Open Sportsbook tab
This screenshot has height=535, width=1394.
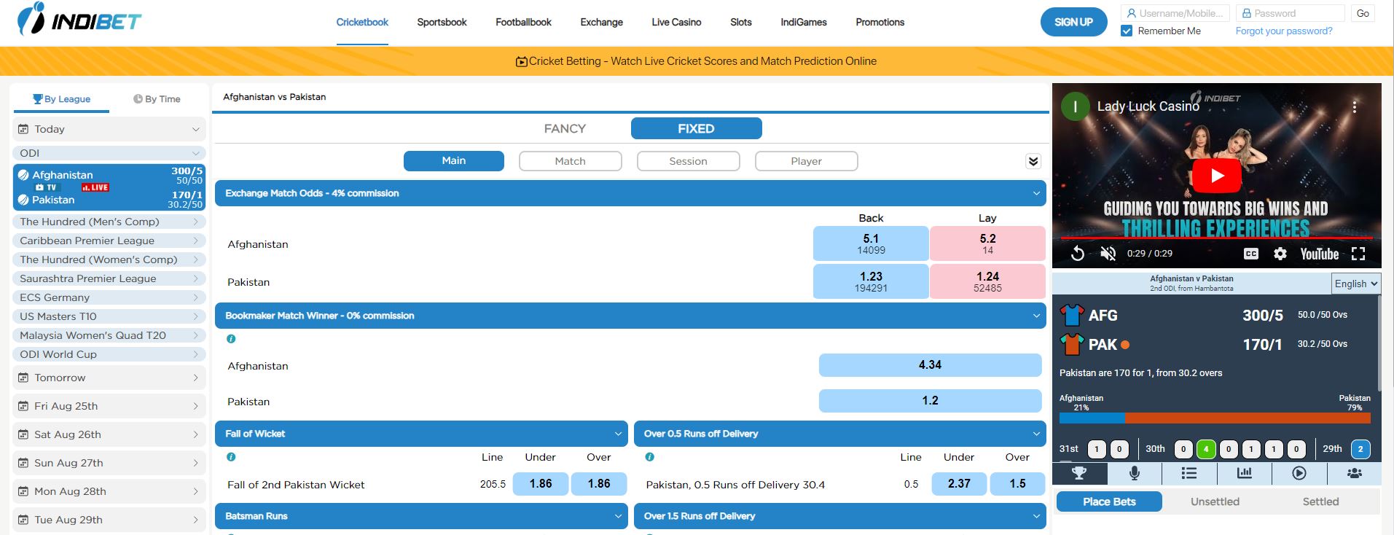[442, 22]
